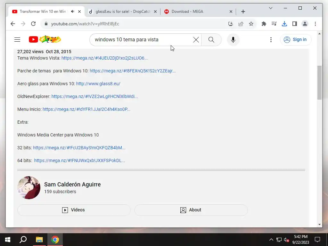The width and height of the screenshot is (328, 246).
Task: Mute the YouTube tab audio
Action: (73, 12)
